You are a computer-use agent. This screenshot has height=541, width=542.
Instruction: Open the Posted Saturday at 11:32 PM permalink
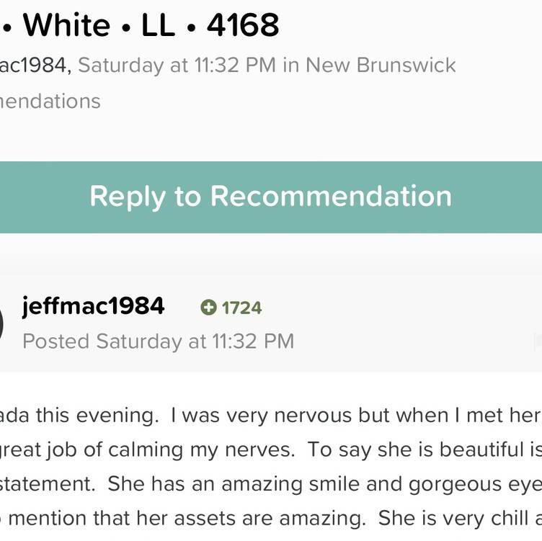click(159, 341)
